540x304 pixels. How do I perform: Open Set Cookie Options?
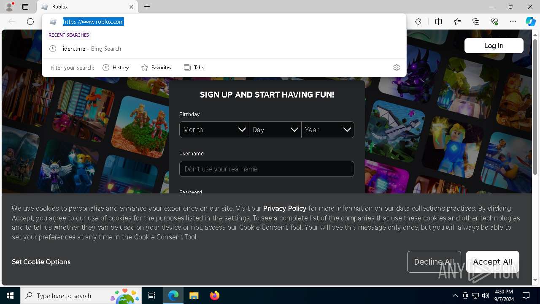pyautogui.click(x=41, y=262)
